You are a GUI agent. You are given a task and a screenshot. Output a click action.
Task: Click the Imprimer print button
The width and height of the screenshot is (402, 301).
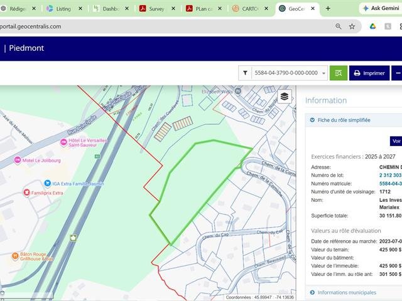coord(369,73)
